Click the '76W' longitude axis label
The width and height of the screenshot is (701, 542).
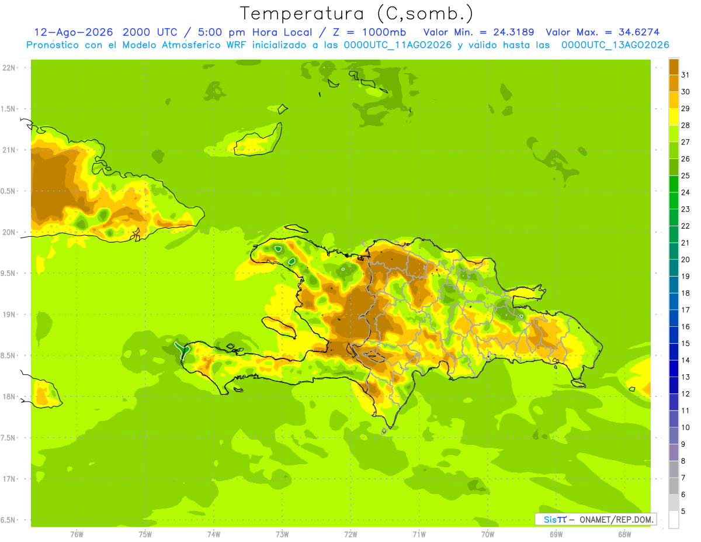pyautogui.click(x=77, y=534)
